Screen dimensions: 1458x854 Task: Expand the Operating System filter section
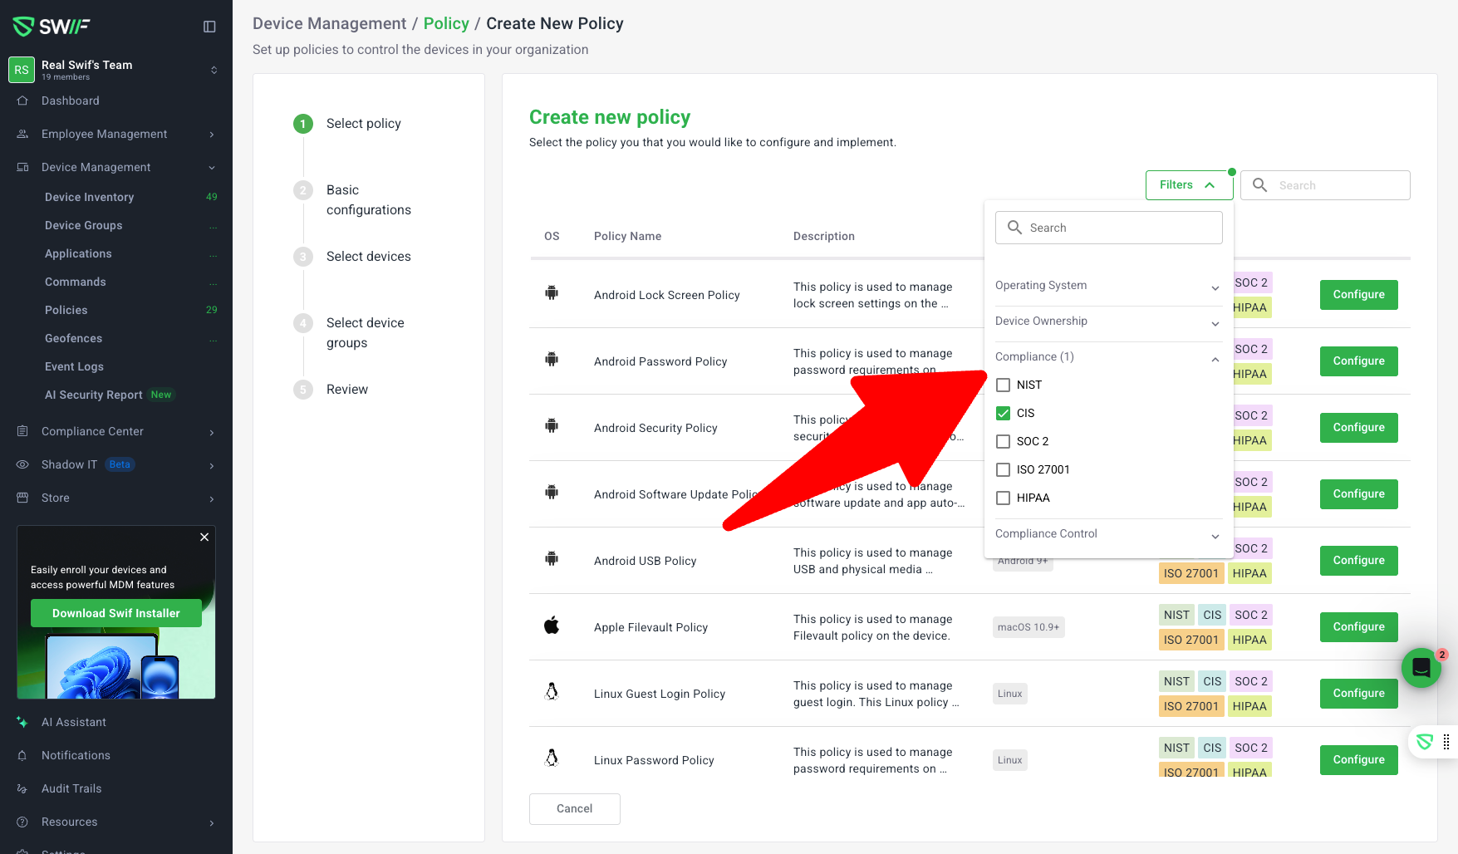[1107, 286]
